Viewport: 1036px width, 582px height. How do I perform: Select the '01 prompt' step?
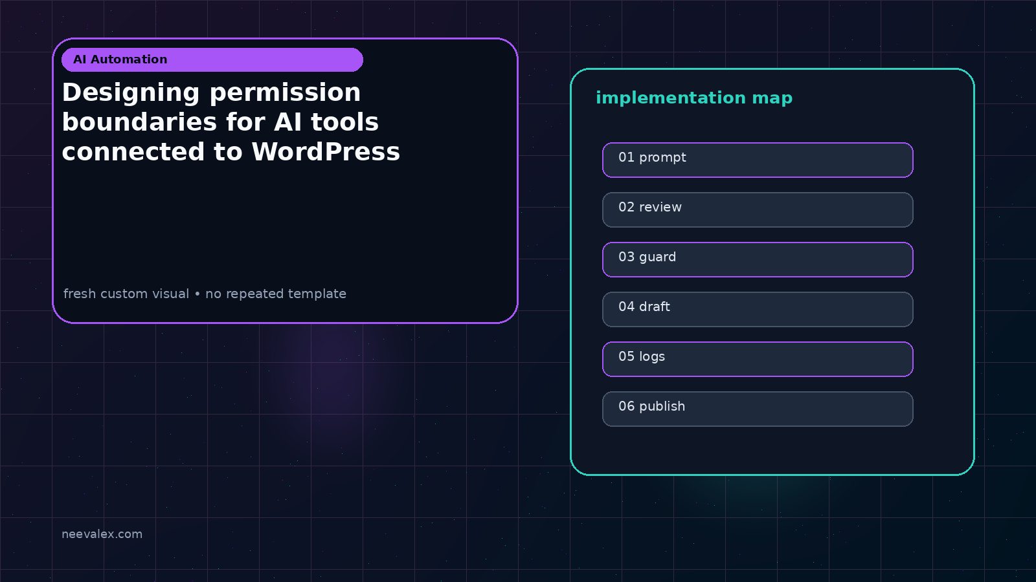tap(758, 160)
